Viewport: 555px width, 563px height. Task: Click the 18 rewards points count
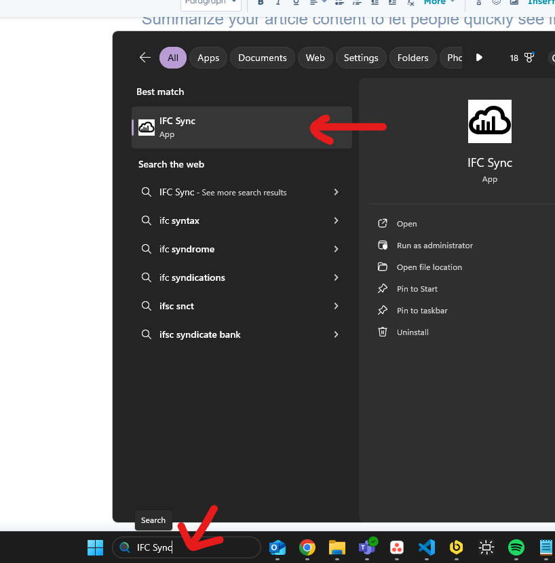514,58
